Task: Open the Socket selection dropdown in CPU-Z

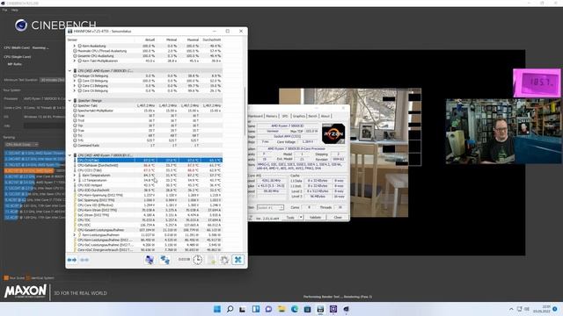Action: (x=270, y=207)
